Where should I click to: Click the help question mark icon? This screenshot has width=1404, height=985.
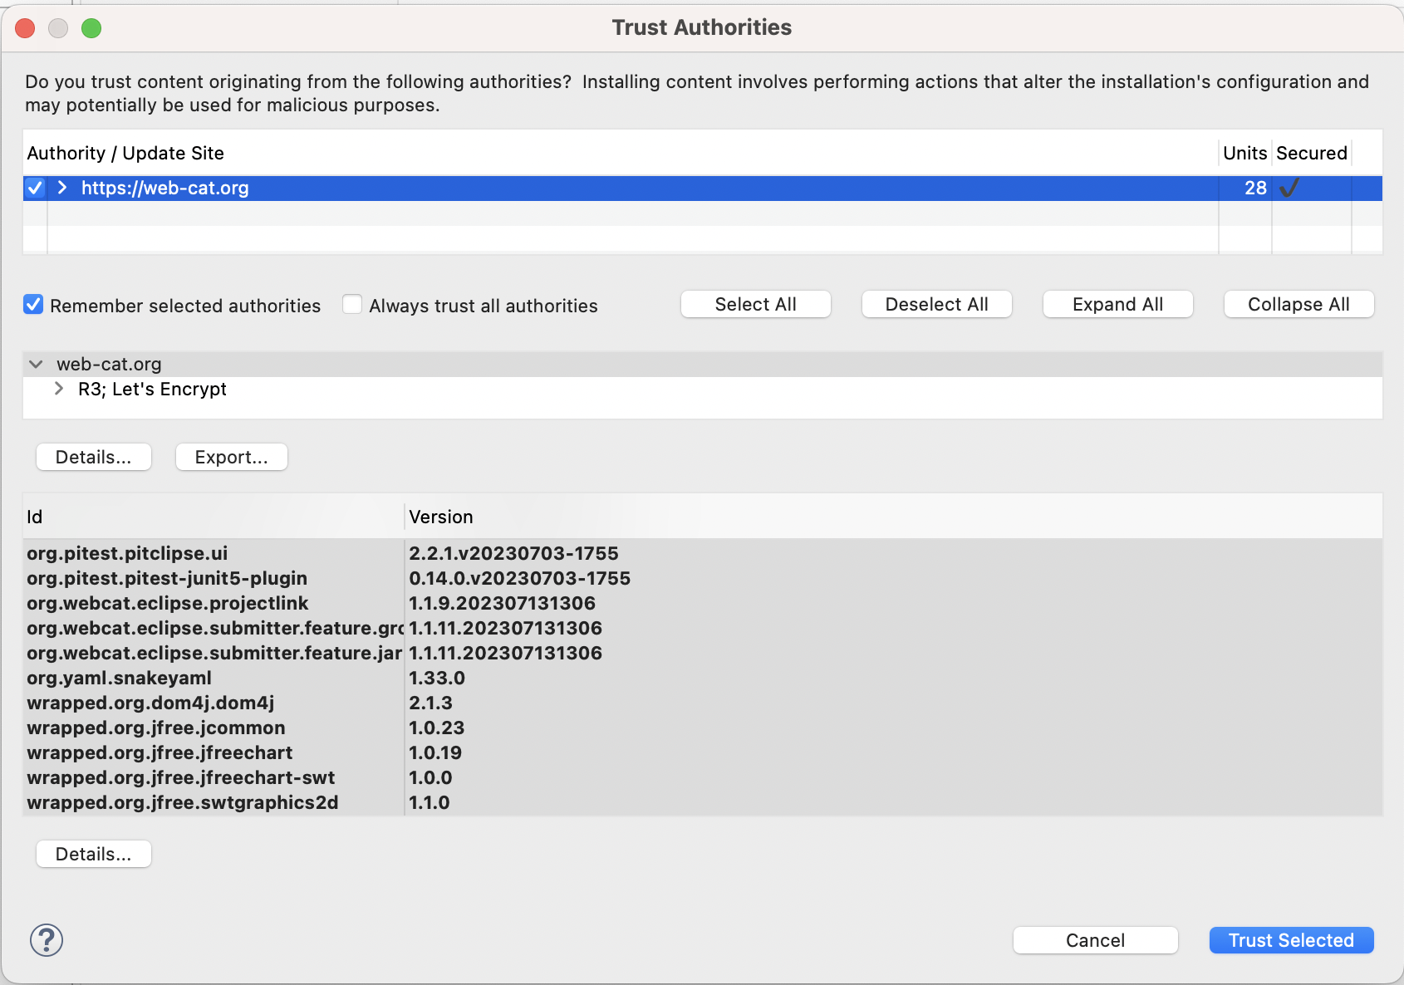tap(47, 940)
